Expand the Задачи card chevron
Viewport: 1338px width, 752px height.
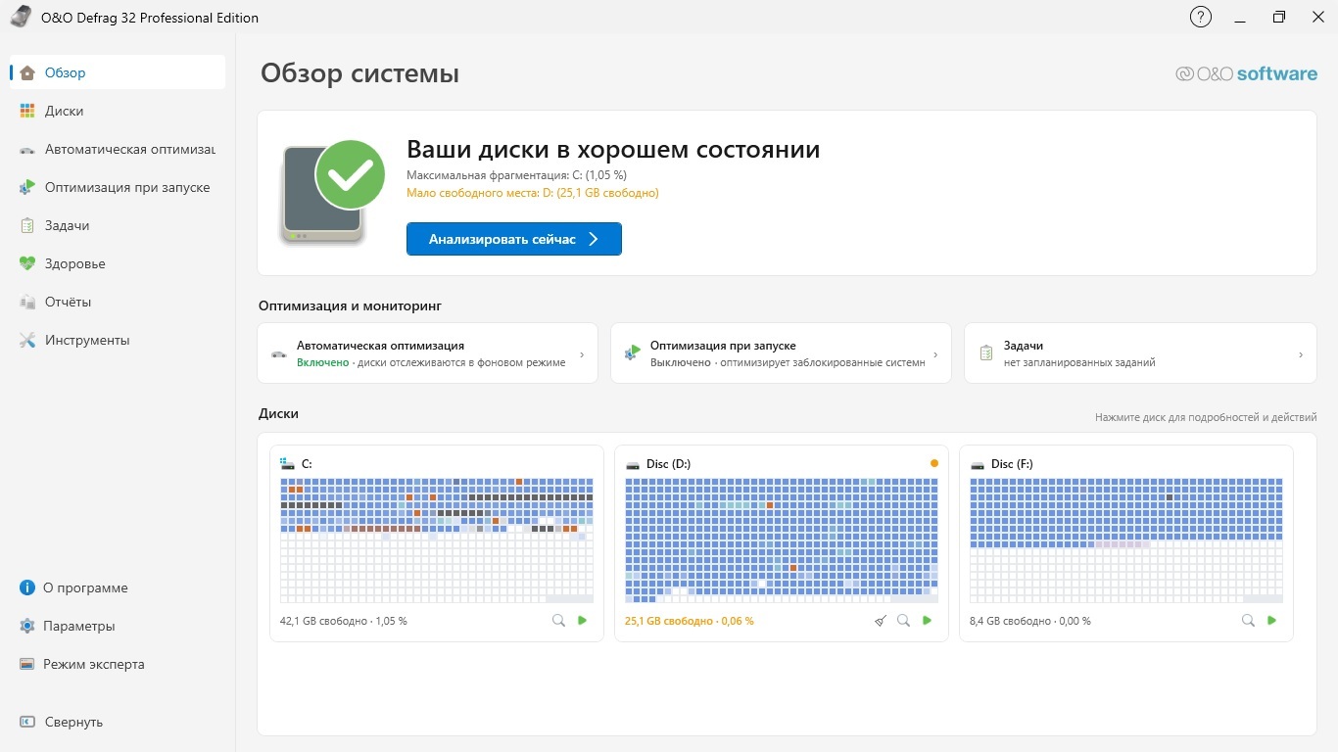pyautogui.click(x=1301, y=354)
